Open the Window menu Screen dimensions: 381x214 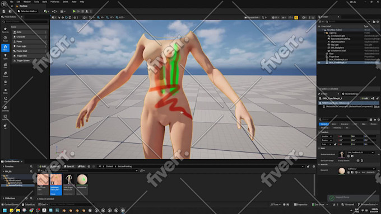pyautogui.click(x=27, y=2)
